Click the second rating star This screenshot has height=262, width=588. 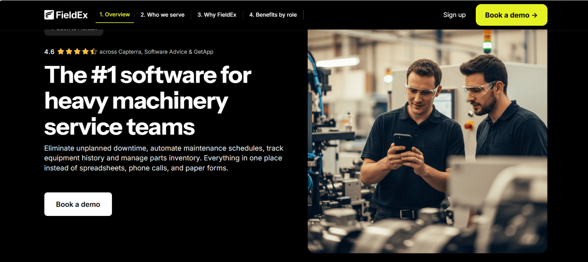click(69, 51)
